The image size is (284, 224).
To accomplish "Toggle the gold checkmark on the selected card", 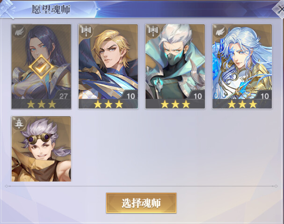I will [x=41, y=67].
